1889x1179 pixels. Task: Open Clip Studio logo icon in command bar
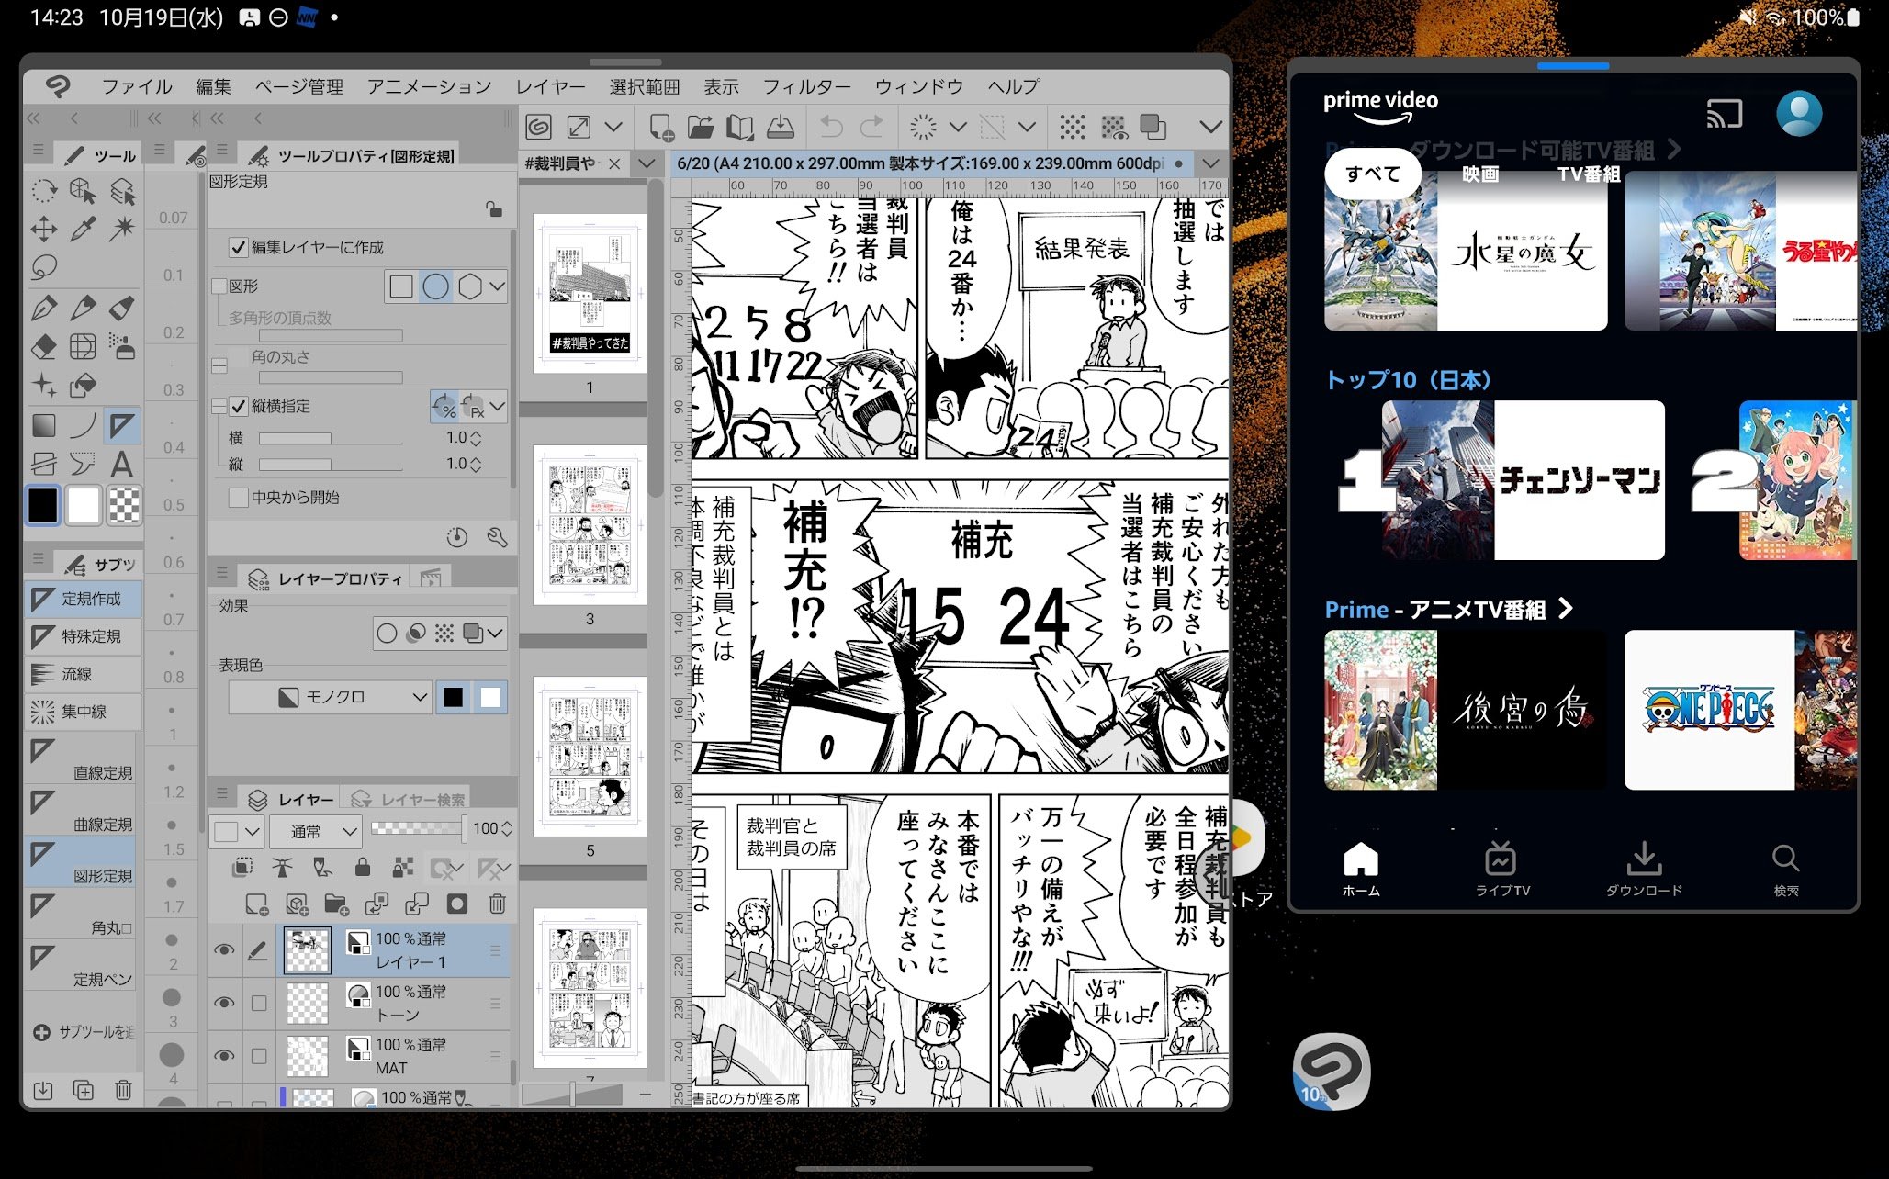(x=539, y=126)
